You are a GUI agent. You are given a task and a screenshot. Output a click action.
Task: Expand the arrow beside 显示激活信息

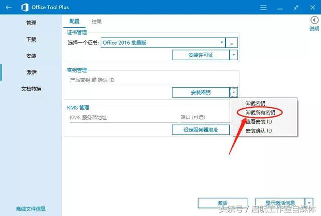point(309,203)
